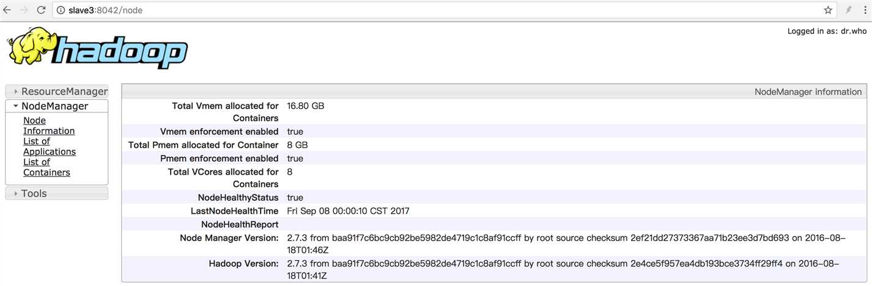Click the Total Pmem allocated for Container label
Viewport: 872px width, 286px height.
tap(204, 145)
